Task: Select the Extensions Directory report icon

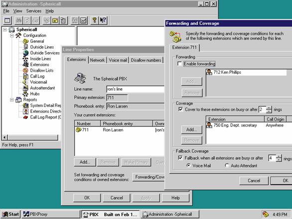Action: click(x=25, y=111)
